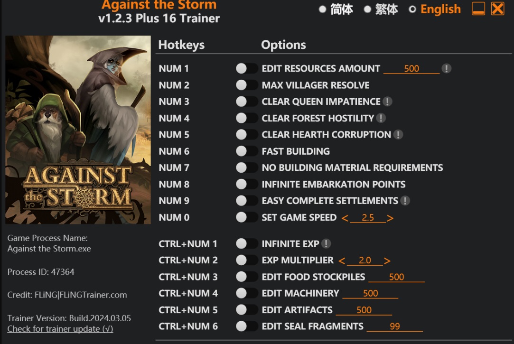Turn on Fast Building toggle

pos(246,151)
